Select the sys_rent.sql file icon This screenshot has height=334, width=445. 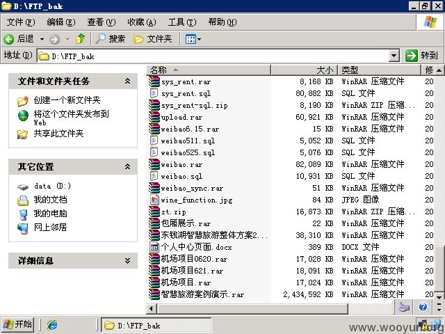(x=154, y=93)
